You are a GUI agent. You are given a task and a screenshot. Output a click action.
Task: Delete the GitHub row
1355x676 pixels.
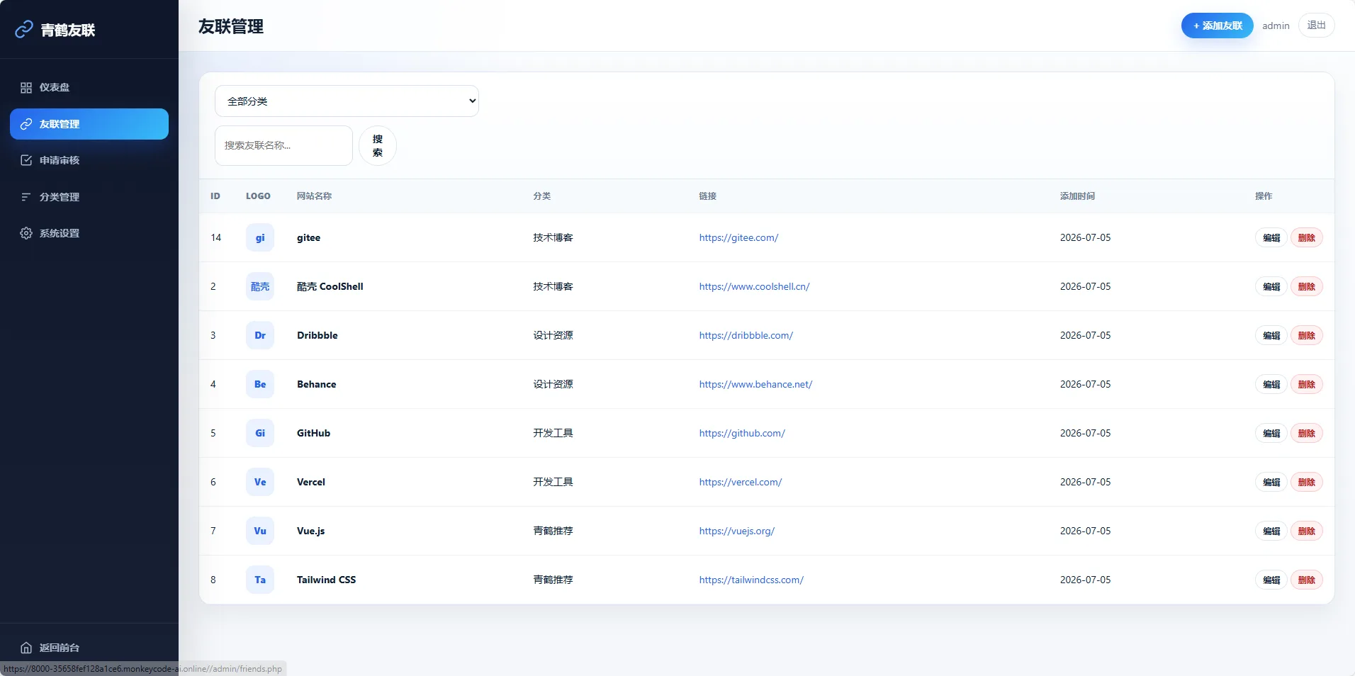(x=1306, y=433)
